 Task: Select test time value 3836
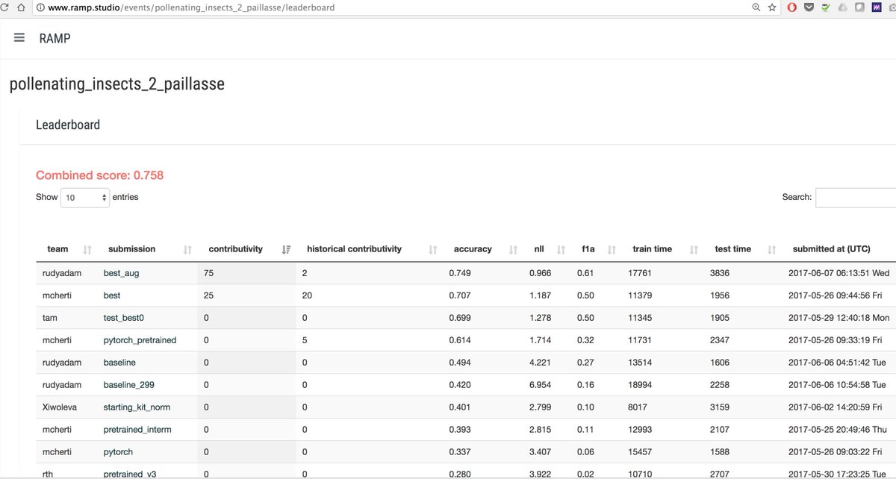pos(720,274)
